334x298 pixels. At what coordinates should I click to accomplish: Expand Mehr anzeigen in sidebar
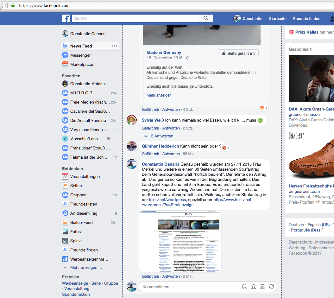click(86, 268)
